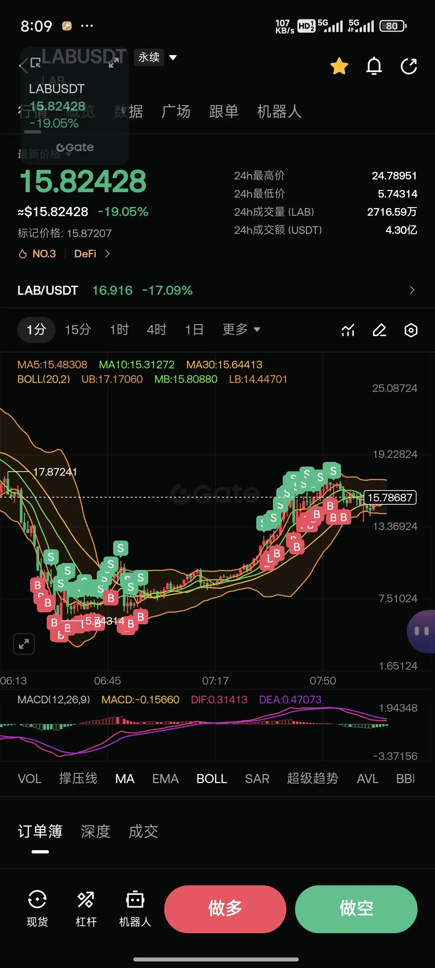Tap the 24h成交额 value 4.30亿
The height and width of the screenshot is (968, 435).
[x=401, y=229]
